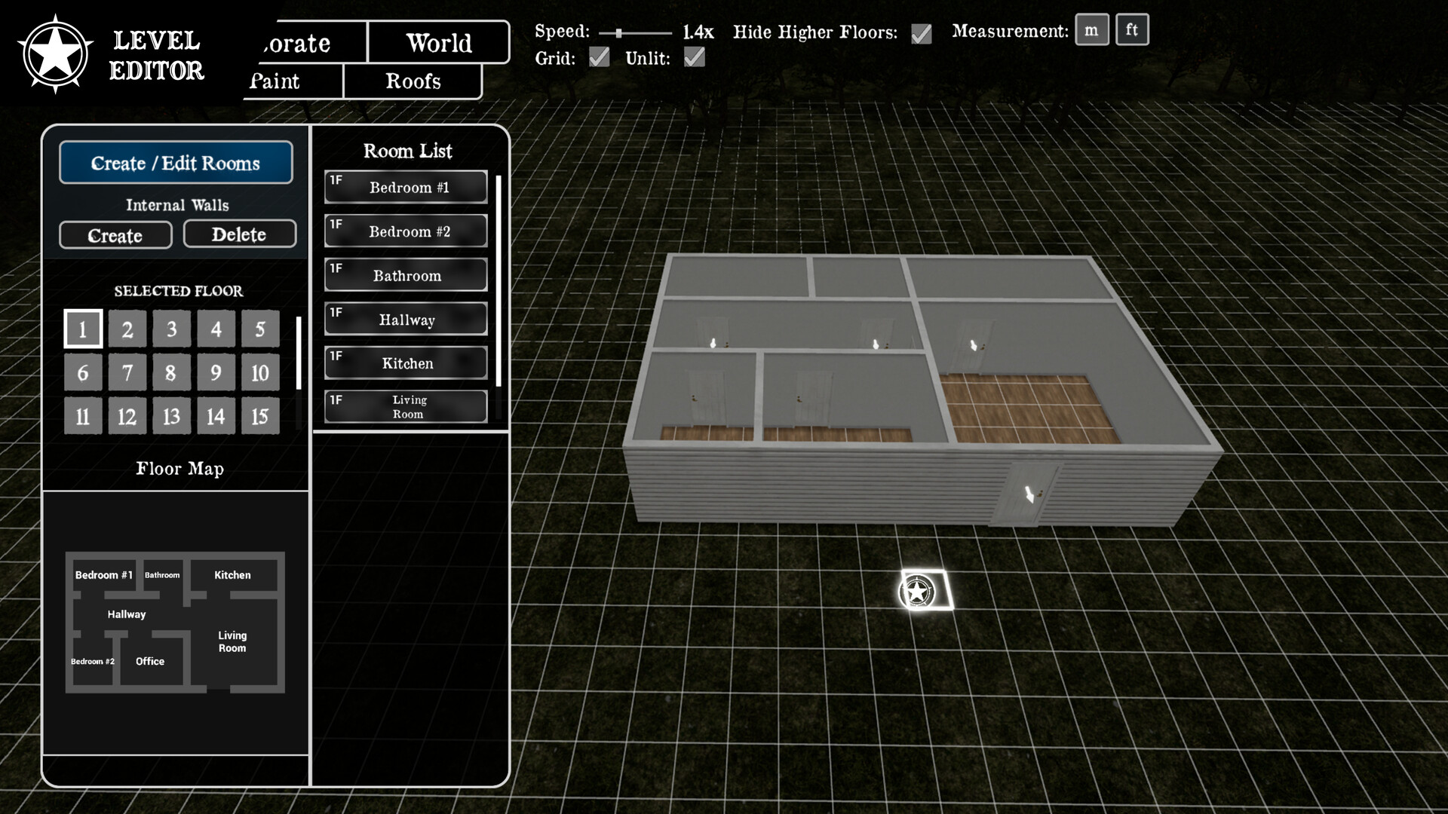The image size is (1448, 814).
Task: Click the star spawn marker on the grid
Action: click(918, 592)
